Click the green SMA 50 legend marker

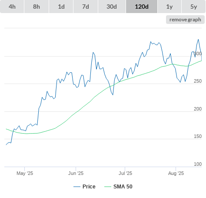tap(108, 187)
